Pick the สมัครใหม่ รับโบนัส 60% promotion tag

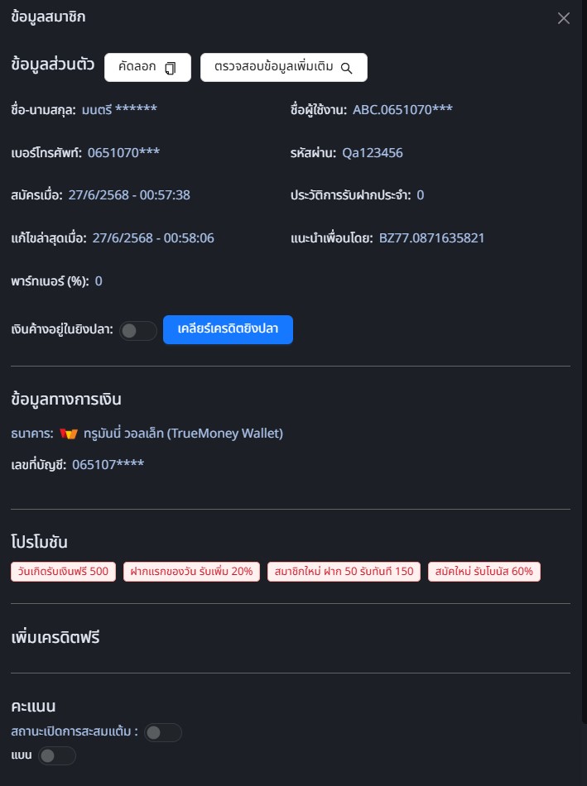coord(484,572)
